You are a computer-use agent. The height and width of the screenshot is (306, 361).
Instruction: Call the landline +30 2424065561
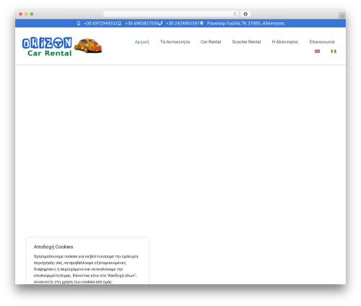[183, 23]
